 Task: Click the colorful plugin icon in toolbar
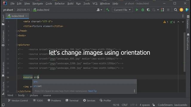coord(187,10)
